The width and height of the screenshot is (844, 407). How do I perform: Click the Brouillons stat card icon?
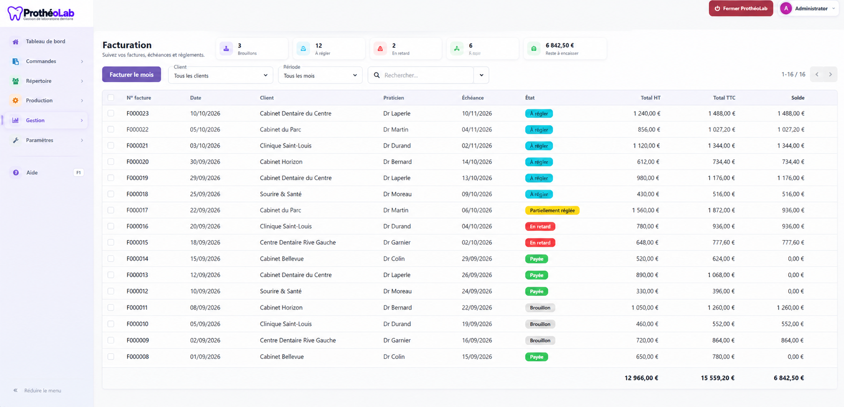[x=226, y=49]
